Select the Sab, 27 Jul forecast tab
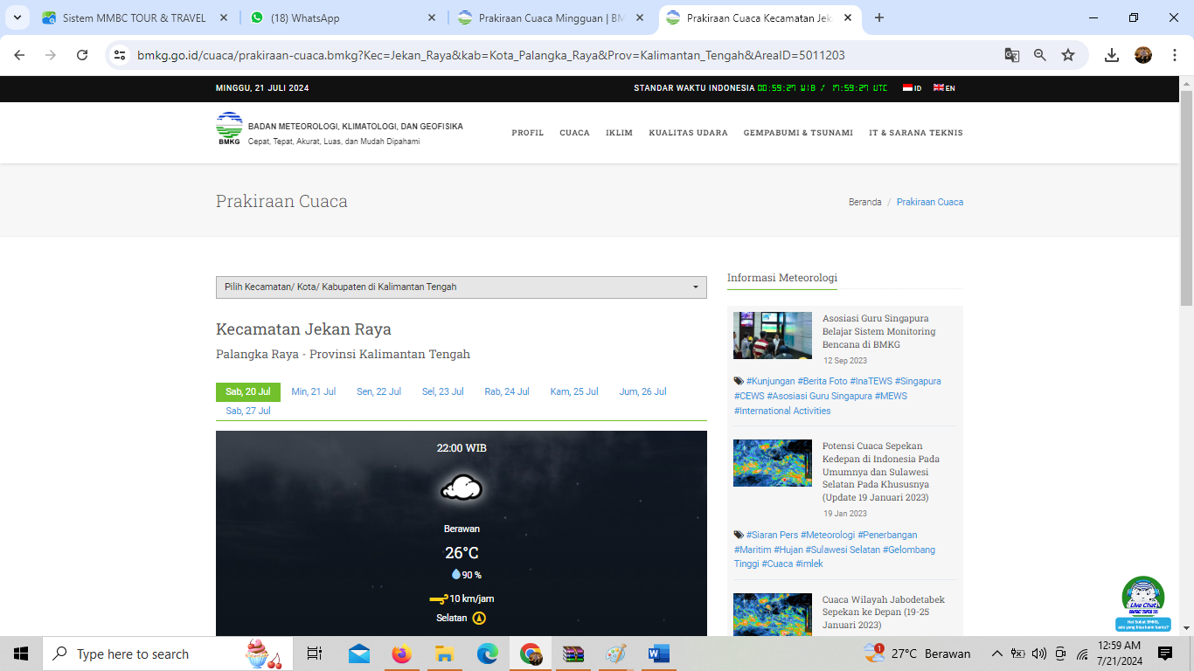Image resolution: width=1194 pixels, height=671 pixels. (248, 411)
